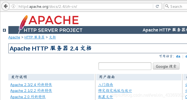Click the Apache feather logo
This screenshot has width=187, height=100.
23,24
